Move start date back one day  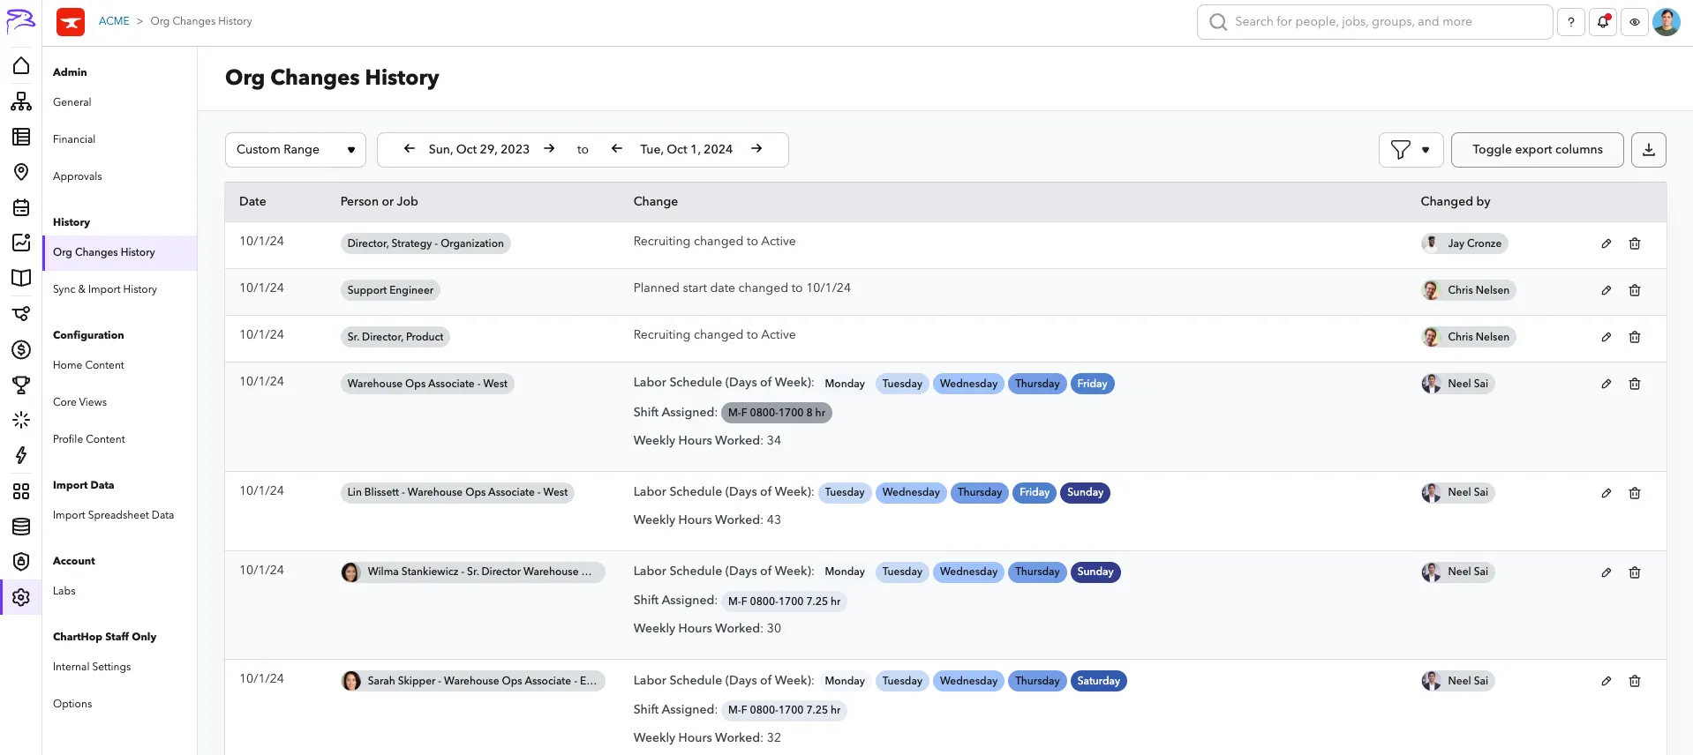[410, 149]
